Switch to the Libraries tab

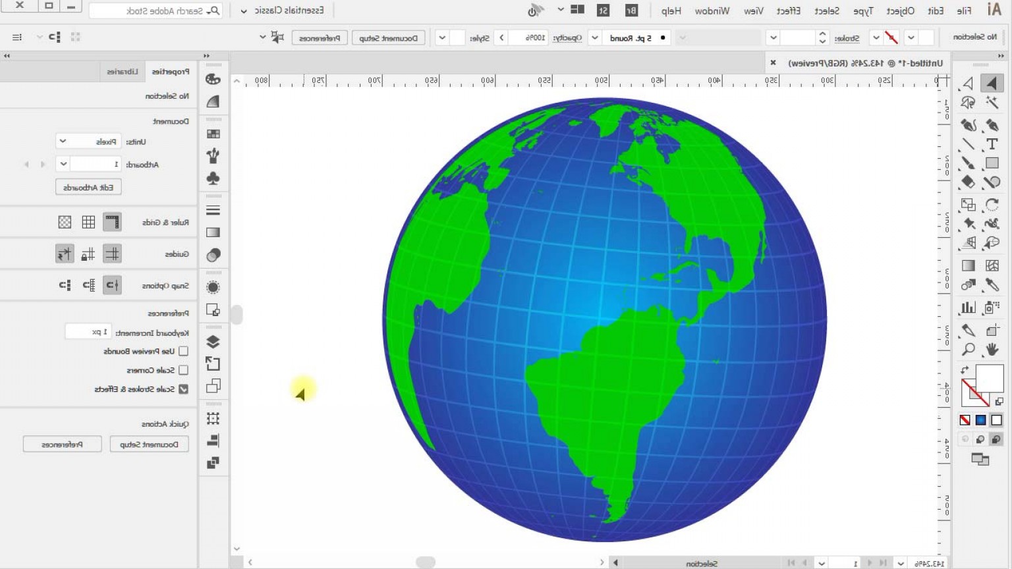pos(122,71)
